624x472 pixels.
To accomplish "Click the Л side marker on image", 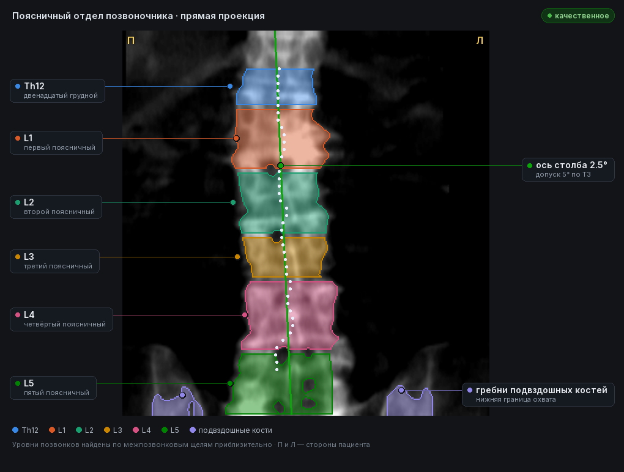I will [x=480, y=40].
